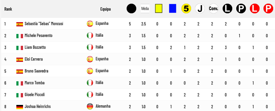Click the Média column header icon
The image size is (275, 111).
coord(145,8)
